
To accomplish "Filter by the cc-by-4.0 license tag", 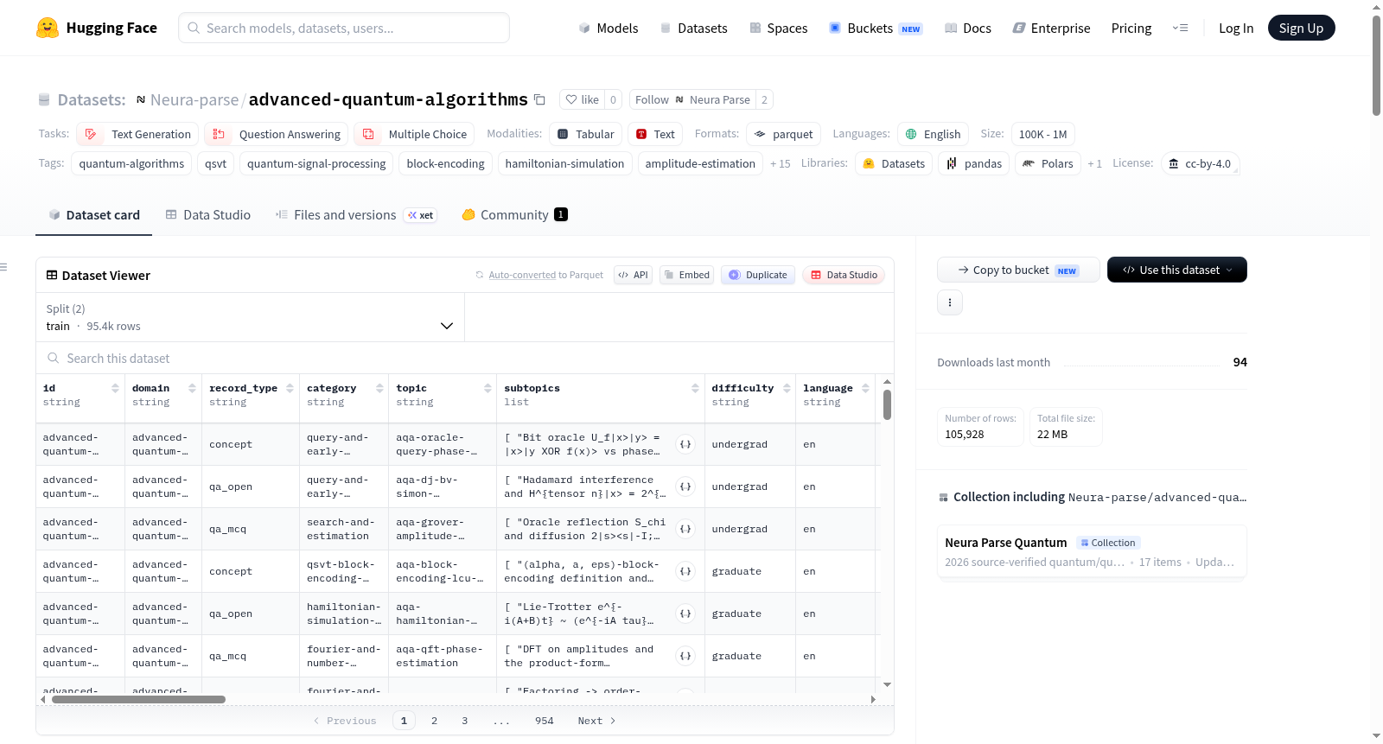I will (x=1200, y=163).
